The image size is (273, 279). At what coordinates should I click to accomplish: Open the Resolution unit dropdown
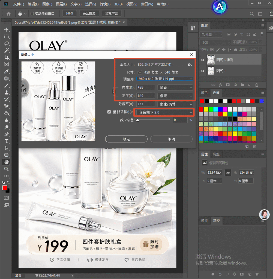coord(175,104)
